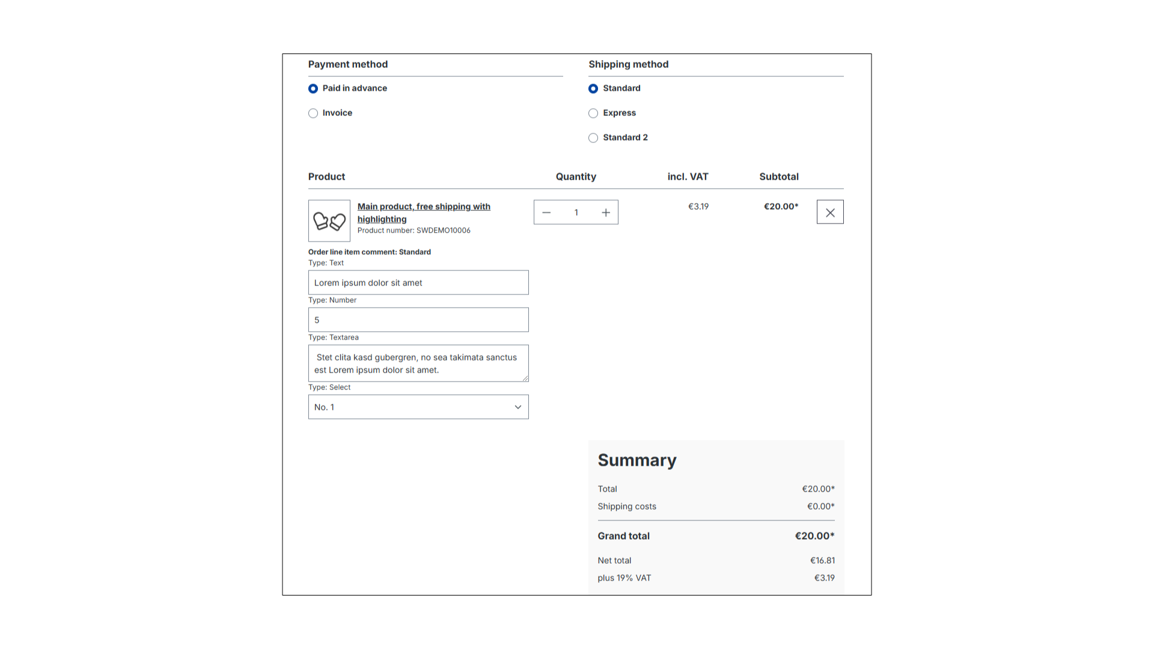This screenshot has width=1154, height=649.
Task: Click the textarea resize handle
Action: pos(525,379)
